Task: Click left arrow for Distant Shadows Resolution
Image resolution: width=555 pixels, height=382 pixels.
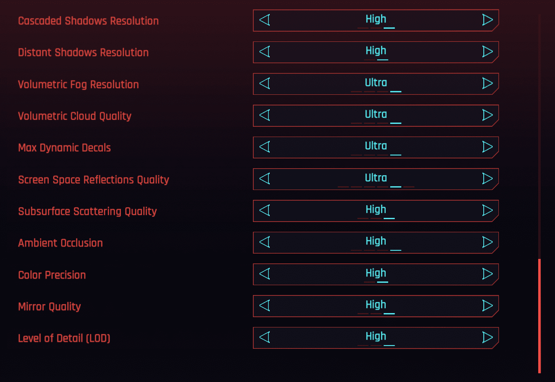Action: point(265,52)
